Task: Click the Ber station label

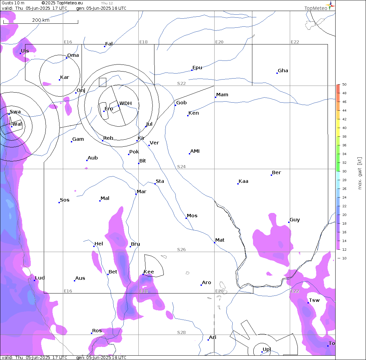Action: point(277,172)
